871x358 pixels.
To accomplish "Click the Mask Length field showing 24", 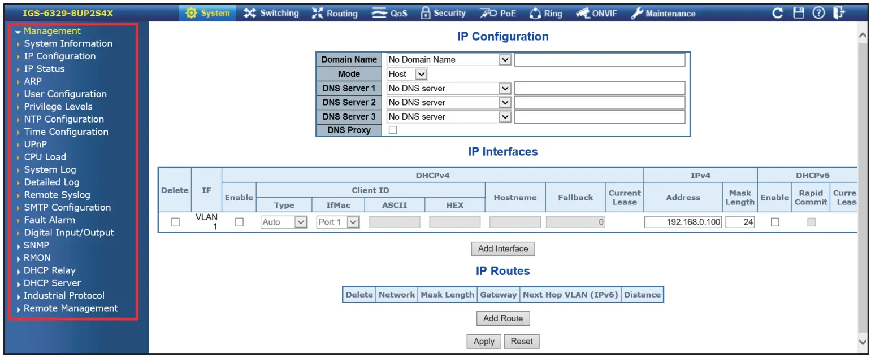I will [740, 222].
